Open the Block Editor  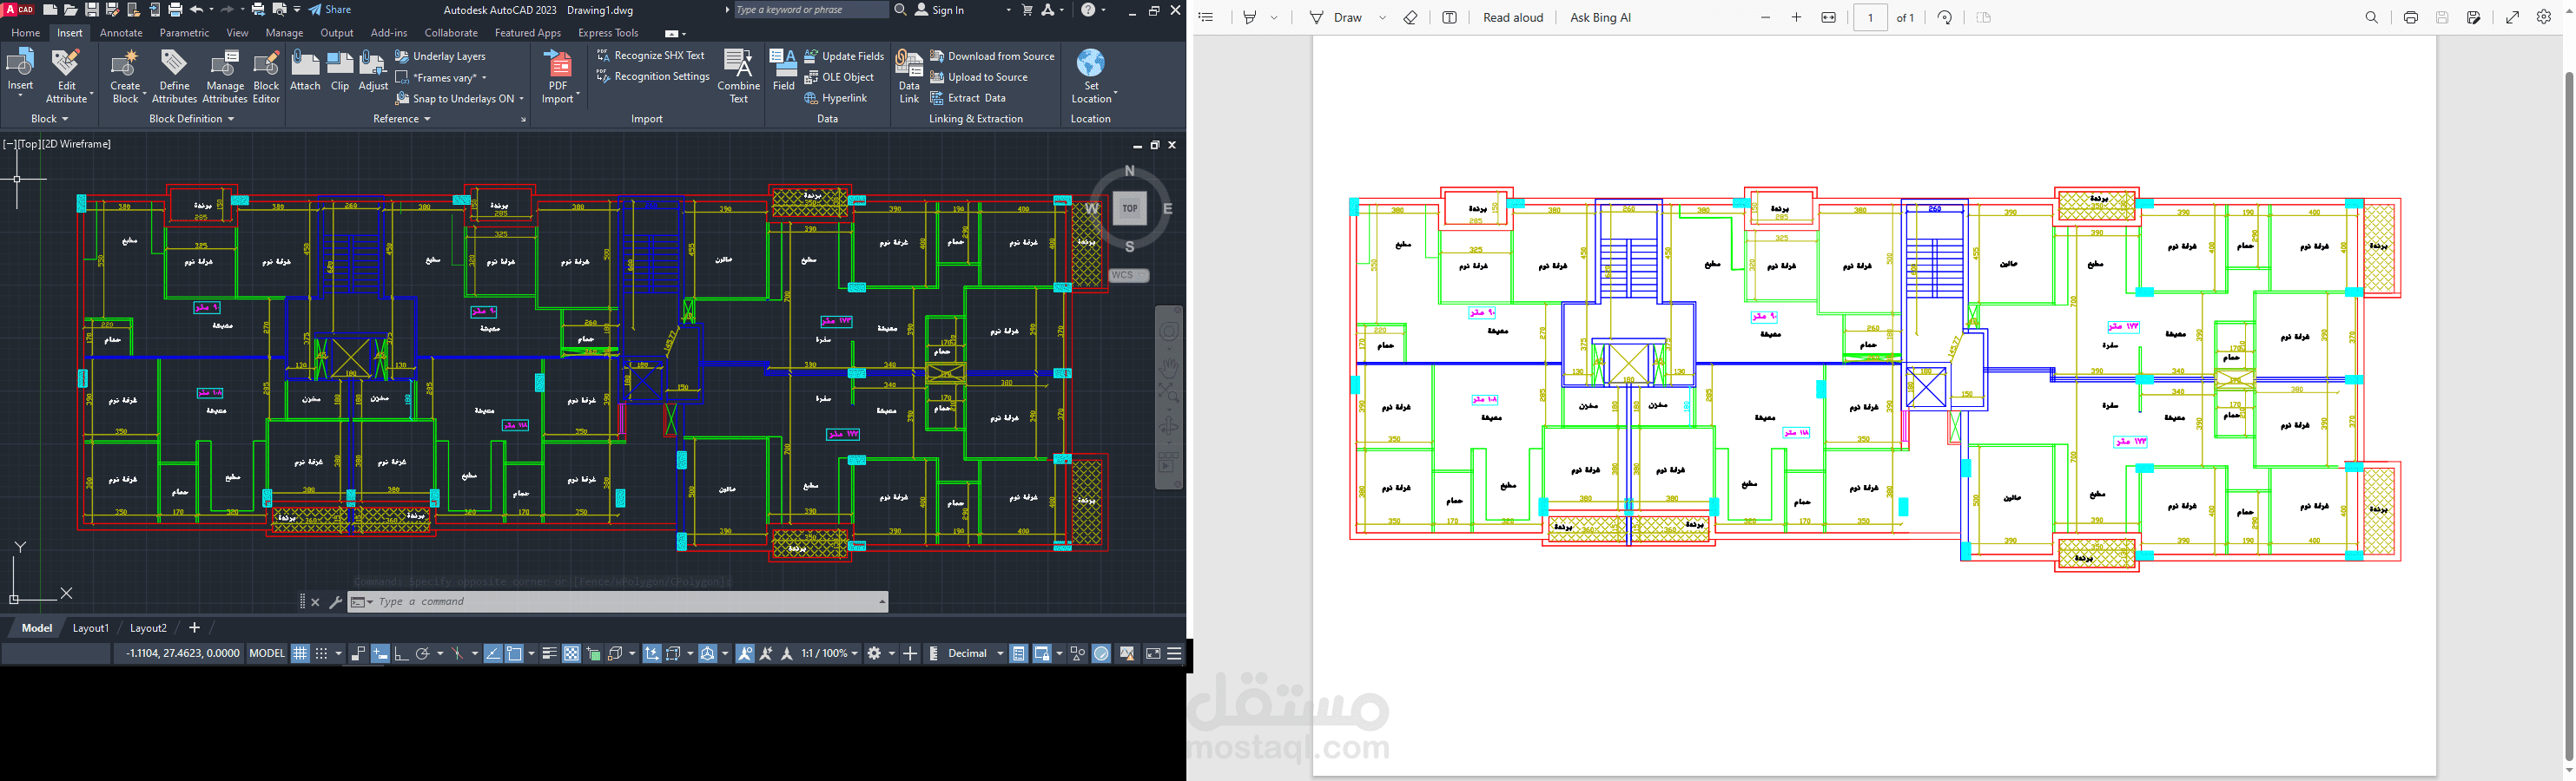tap(266, 75)
